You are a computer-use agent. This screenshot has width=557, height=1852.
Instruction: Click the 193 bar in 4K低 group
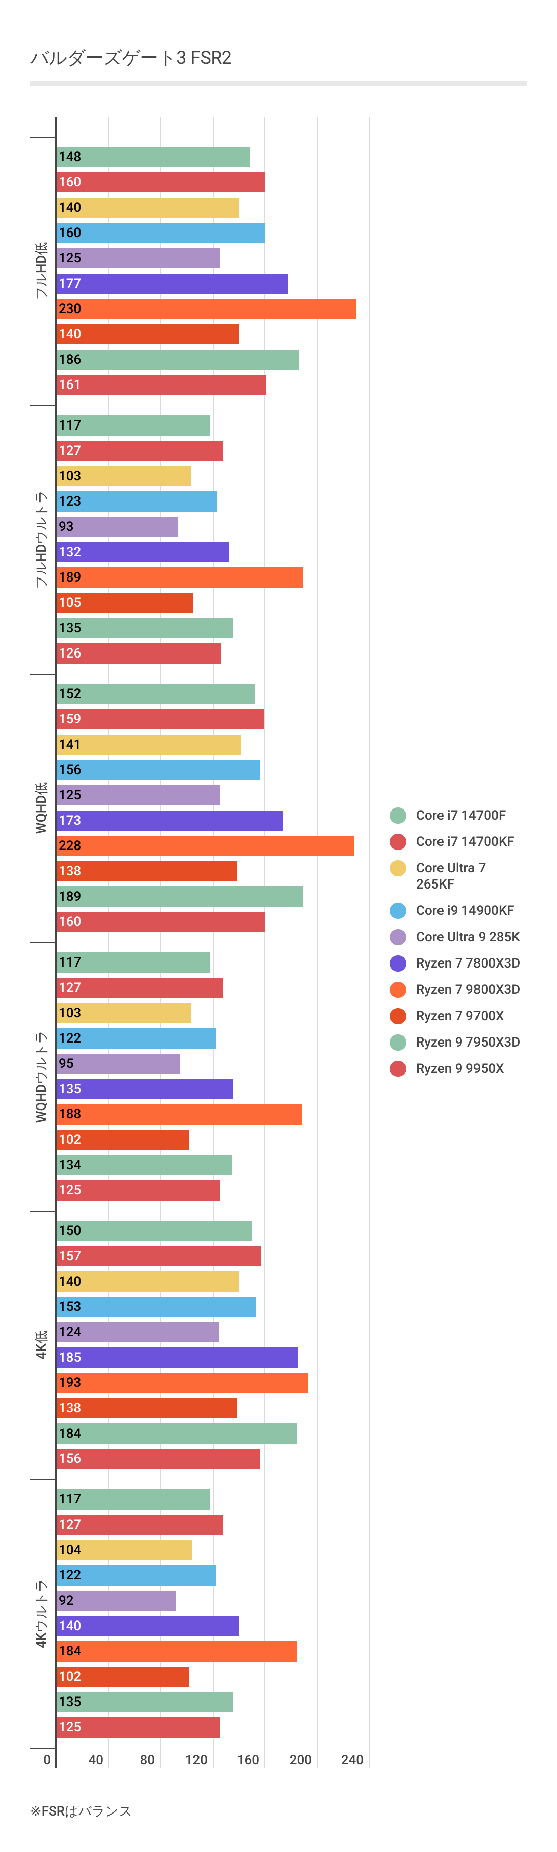tap(182, 1383)
